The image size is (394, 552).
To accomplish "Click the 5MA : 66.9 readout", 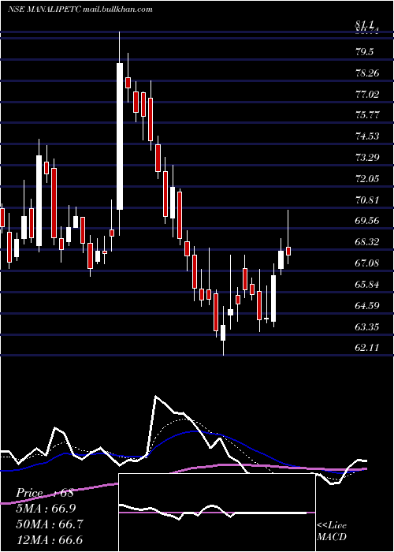I will [x=46, y=509].
